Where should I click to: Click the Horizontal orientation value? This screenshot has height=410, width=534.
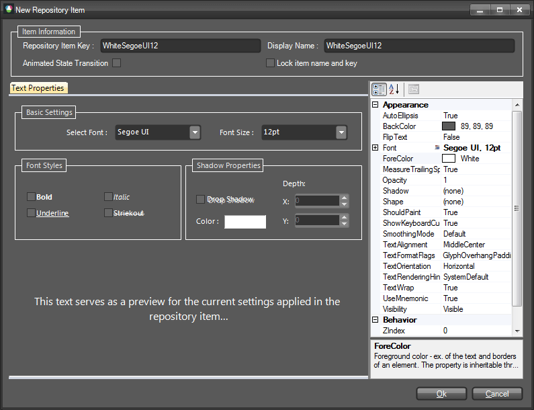click(x=459, y=266)
